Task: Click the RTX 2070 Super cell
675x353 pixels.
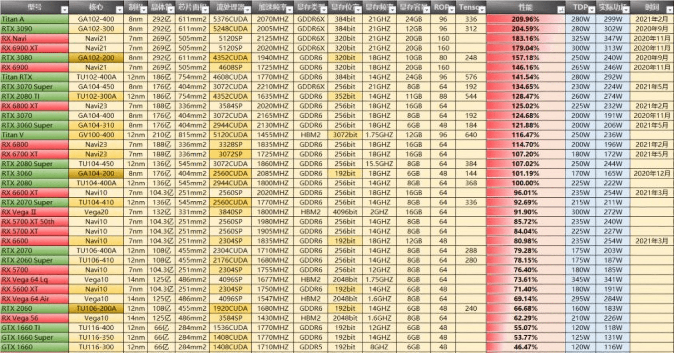Action: 34,202
